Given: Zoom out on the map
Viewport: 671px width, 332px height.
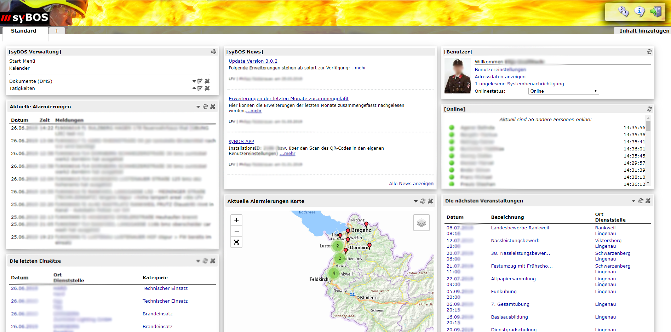Looking at the screenshot, I should [236, 231].
